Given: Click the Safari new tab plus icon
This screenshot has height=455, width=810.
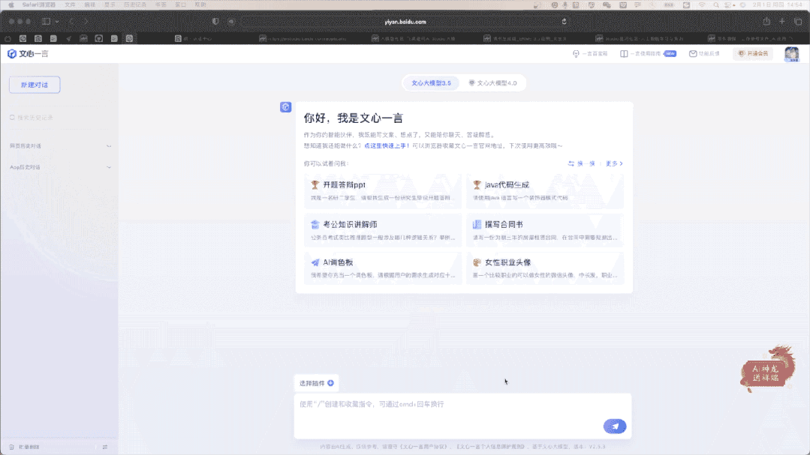Looking at the screenshot, I should [x=782, y=22].
